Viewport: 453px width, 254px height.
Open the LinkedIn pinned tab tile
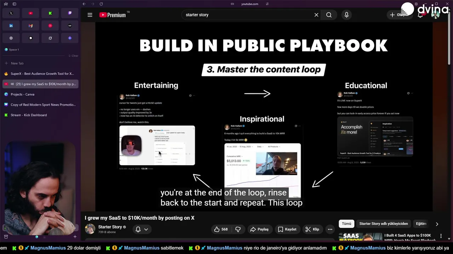(x=11, y=26)
